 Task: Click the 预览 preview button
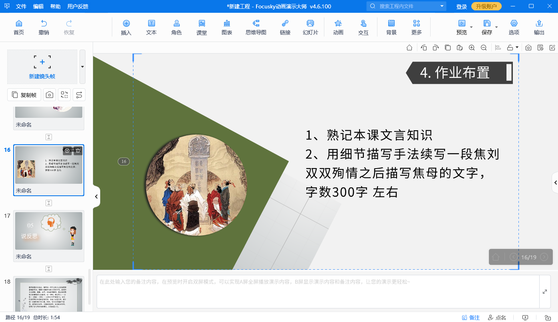[462, 28]
